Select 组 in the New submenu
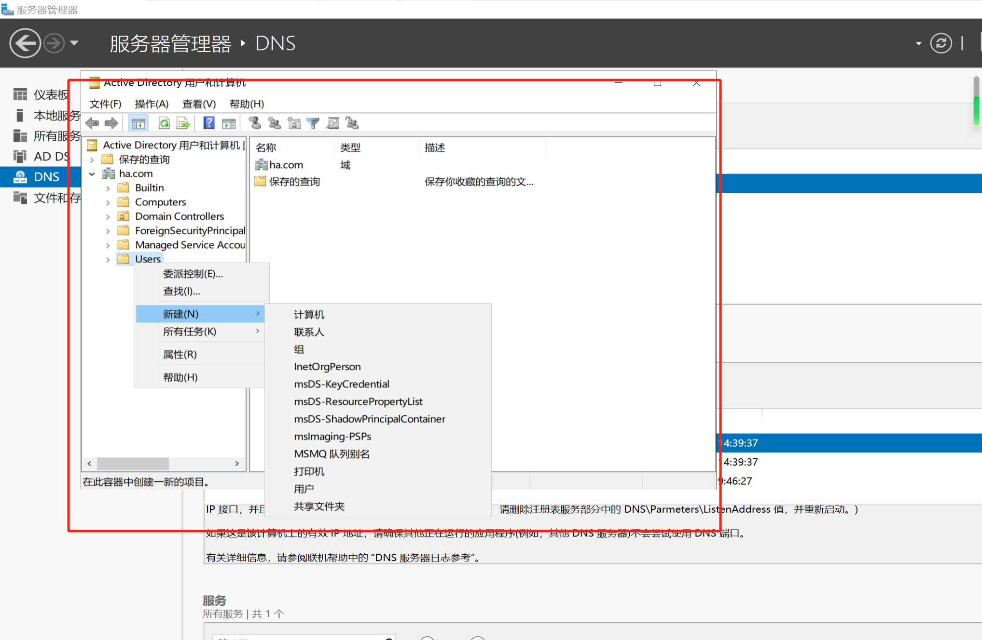 [378, 349]
